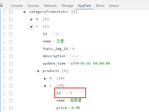Click the id value 2
Screen dimensions: 149x112
tap(57, 34)
